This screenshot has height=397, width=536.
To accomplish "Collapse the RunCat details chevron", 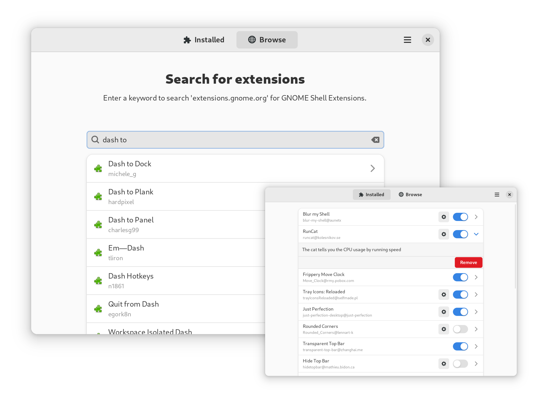I will [476, 234].
